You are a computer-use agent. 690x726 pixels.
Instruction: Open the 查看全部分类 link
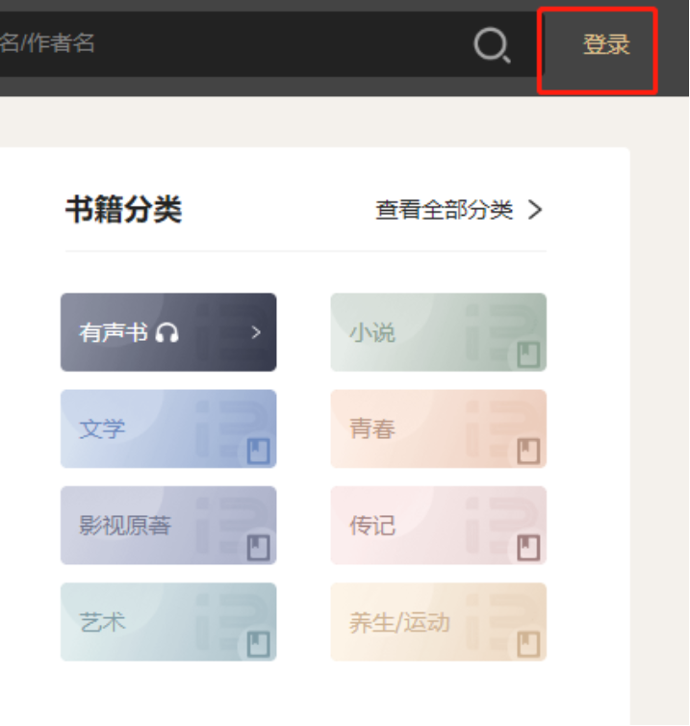tap(445, 210)
